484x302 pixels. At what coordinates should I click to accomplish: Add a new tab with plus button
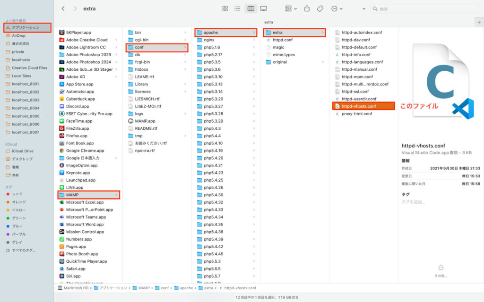coord(479,22)
